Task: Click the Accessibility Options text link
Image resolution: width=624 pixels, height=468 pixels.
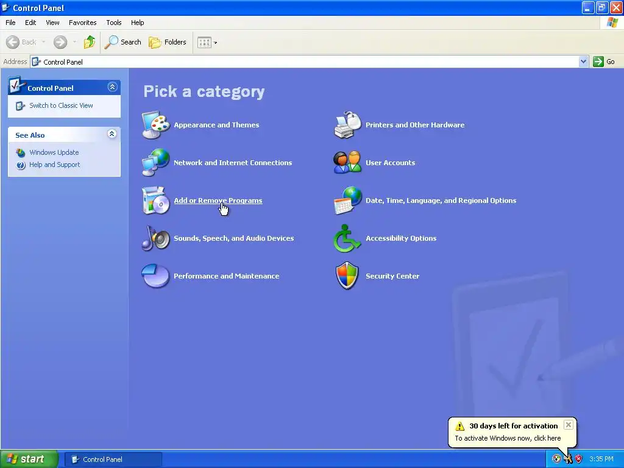Action: (401, 238)
